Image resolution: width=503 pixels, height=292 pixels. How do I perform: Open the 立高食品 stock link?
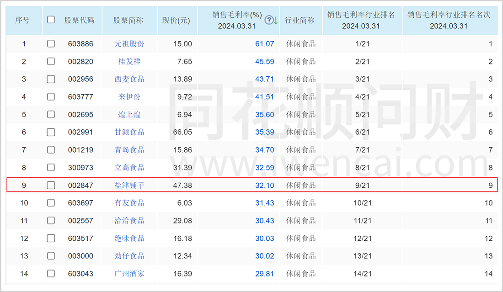[x=129, y=167]
